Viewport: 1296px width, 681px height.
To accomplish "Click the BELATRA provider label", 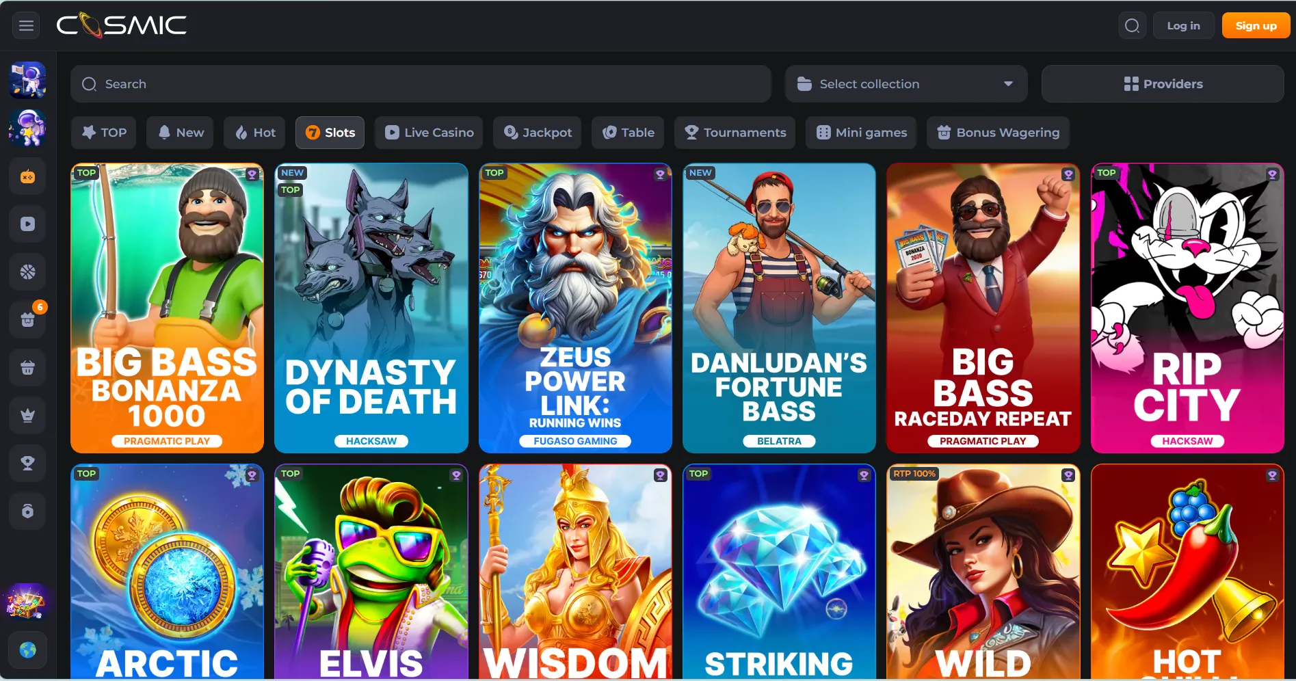I will [x=779, y=441].
